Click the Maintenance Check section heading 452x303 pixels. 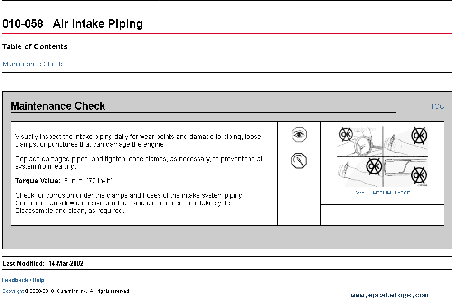point(58,106)
